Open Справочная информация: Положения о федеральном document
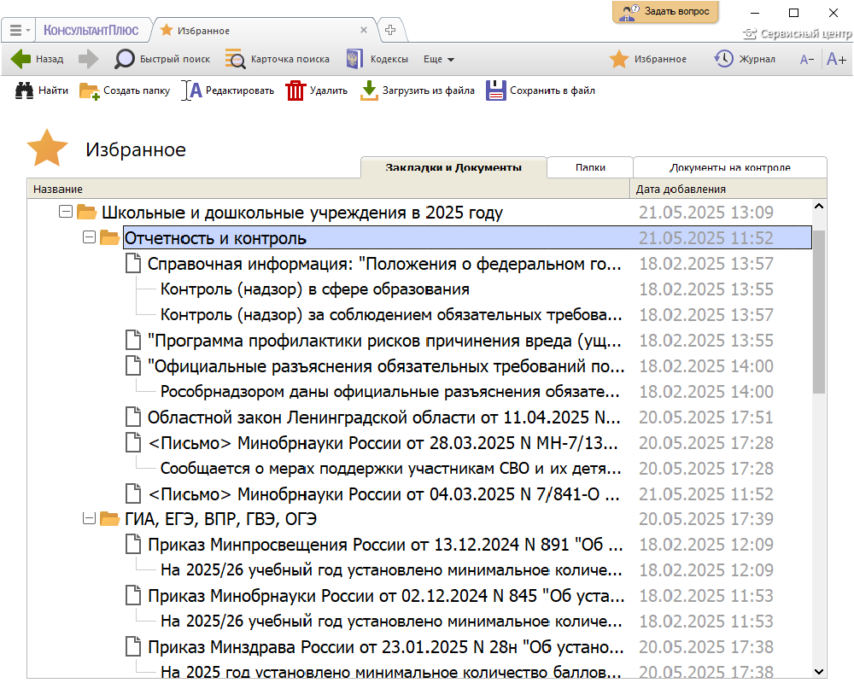 (384, 264)
